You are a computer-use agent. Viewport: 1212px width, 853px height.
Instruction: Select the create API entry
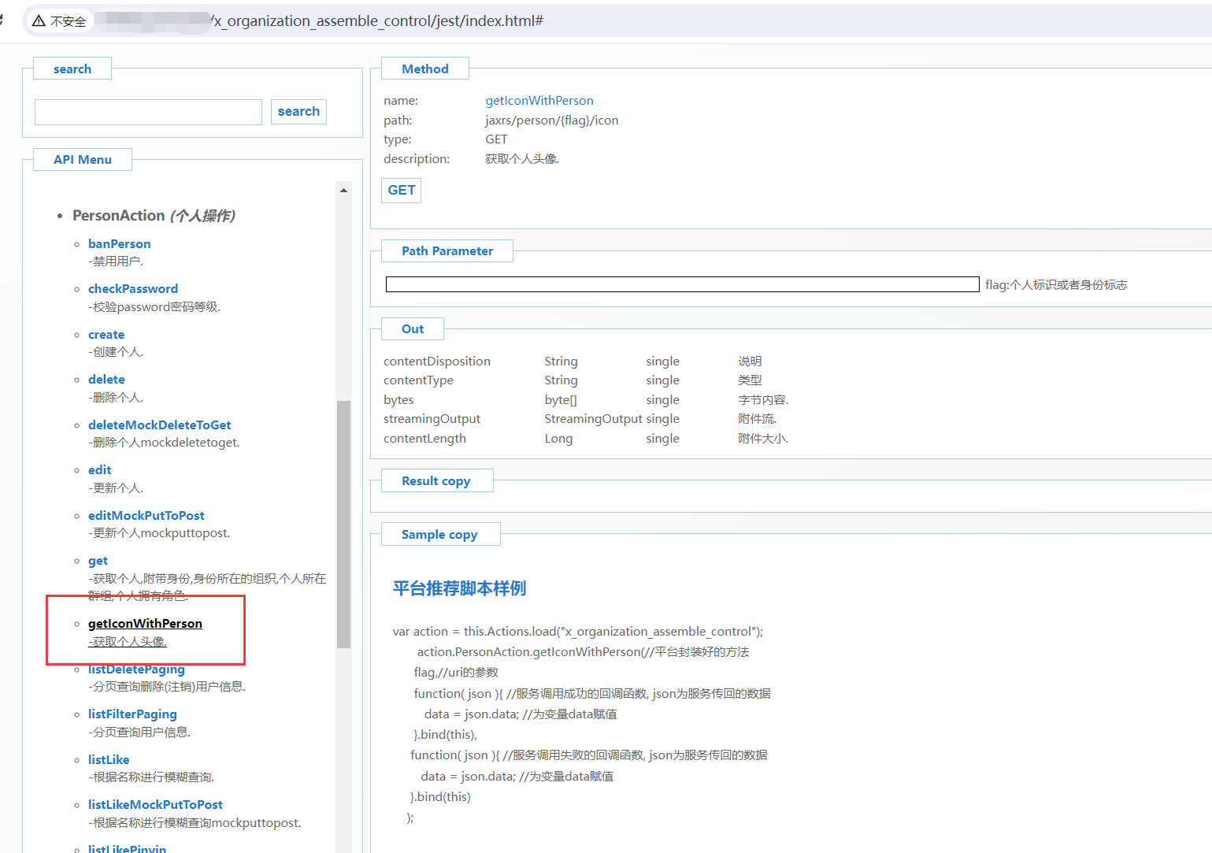click(x=106, y=335)
